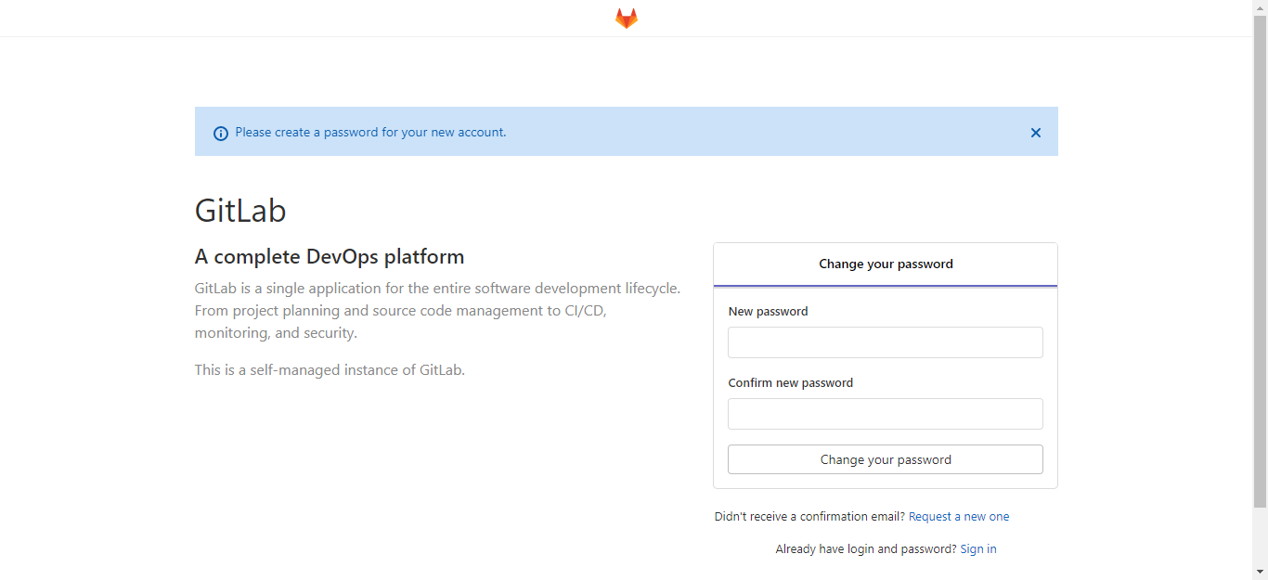
Task: Dismiss the password creation notice
Action: (1036, 133)
